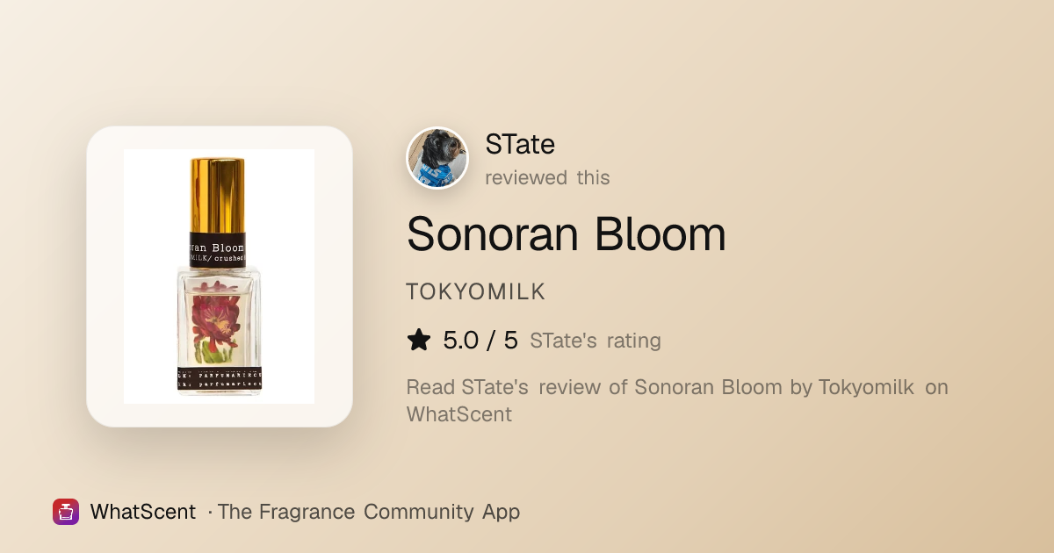Screen dimensions: 1054x553
Task: Select the TOKYOMILK brand name
Action: click(x=476, y=292)
